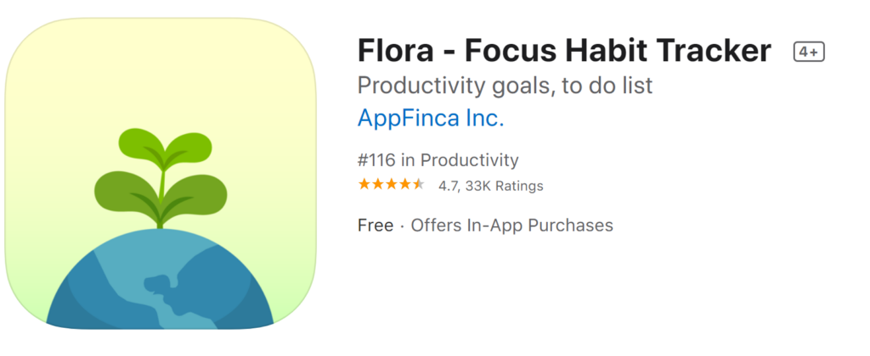870x356 pixels.
Task: View the 4.7, 33K Ratings text
Action: click(x=490, y=186)
